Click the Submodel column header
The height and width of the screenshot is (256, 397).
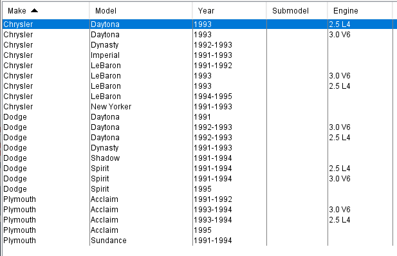(x=297, y=11)
